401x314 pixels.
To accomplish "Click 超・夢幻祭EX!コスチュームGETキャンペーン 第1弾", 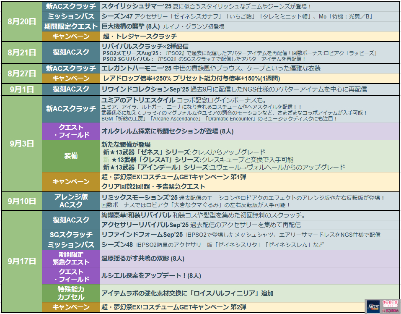I will [x=174, y=177].
